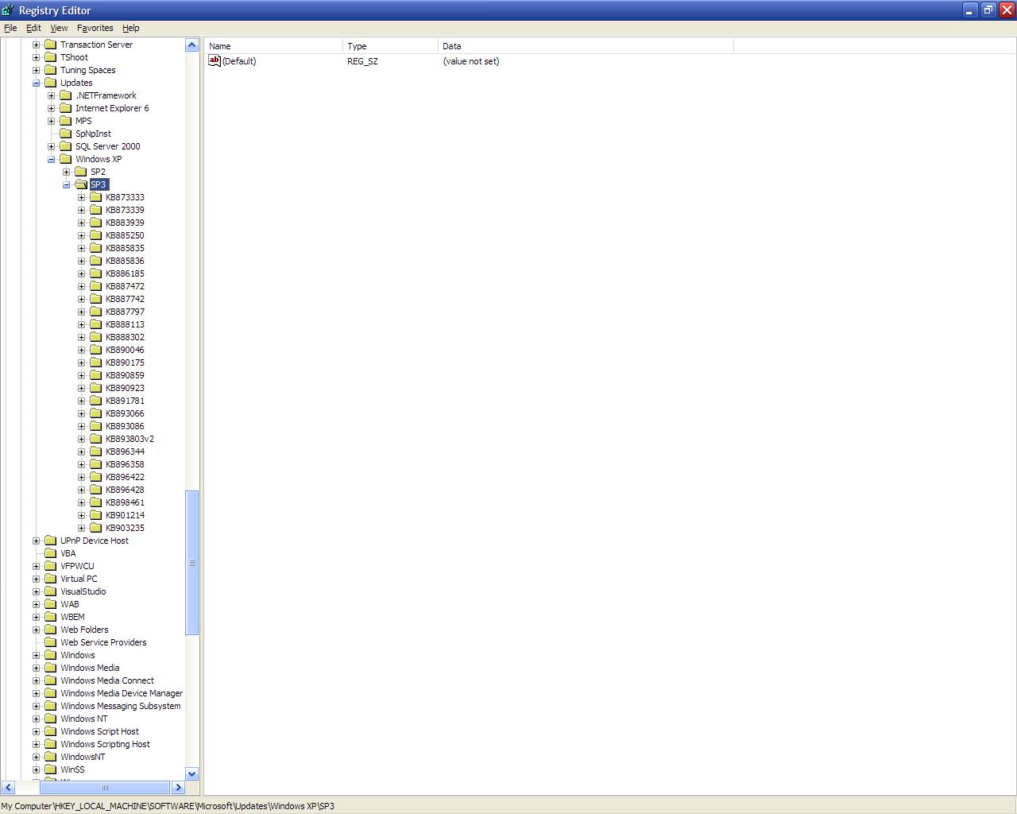Click the open SP3 folder icon
The image size is (1017, 814).
click(x=81, y=184)
